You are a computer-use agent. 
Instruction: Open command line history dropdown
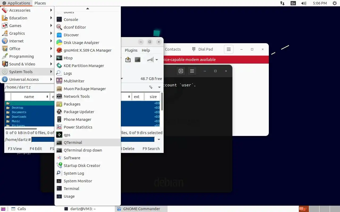pos(159,140)
